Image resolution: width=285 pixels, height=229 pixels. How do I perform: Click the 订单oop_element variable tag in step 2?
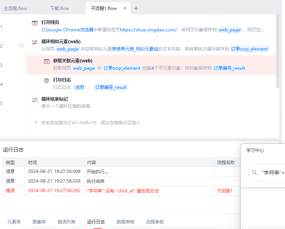(x=250, y=49)
